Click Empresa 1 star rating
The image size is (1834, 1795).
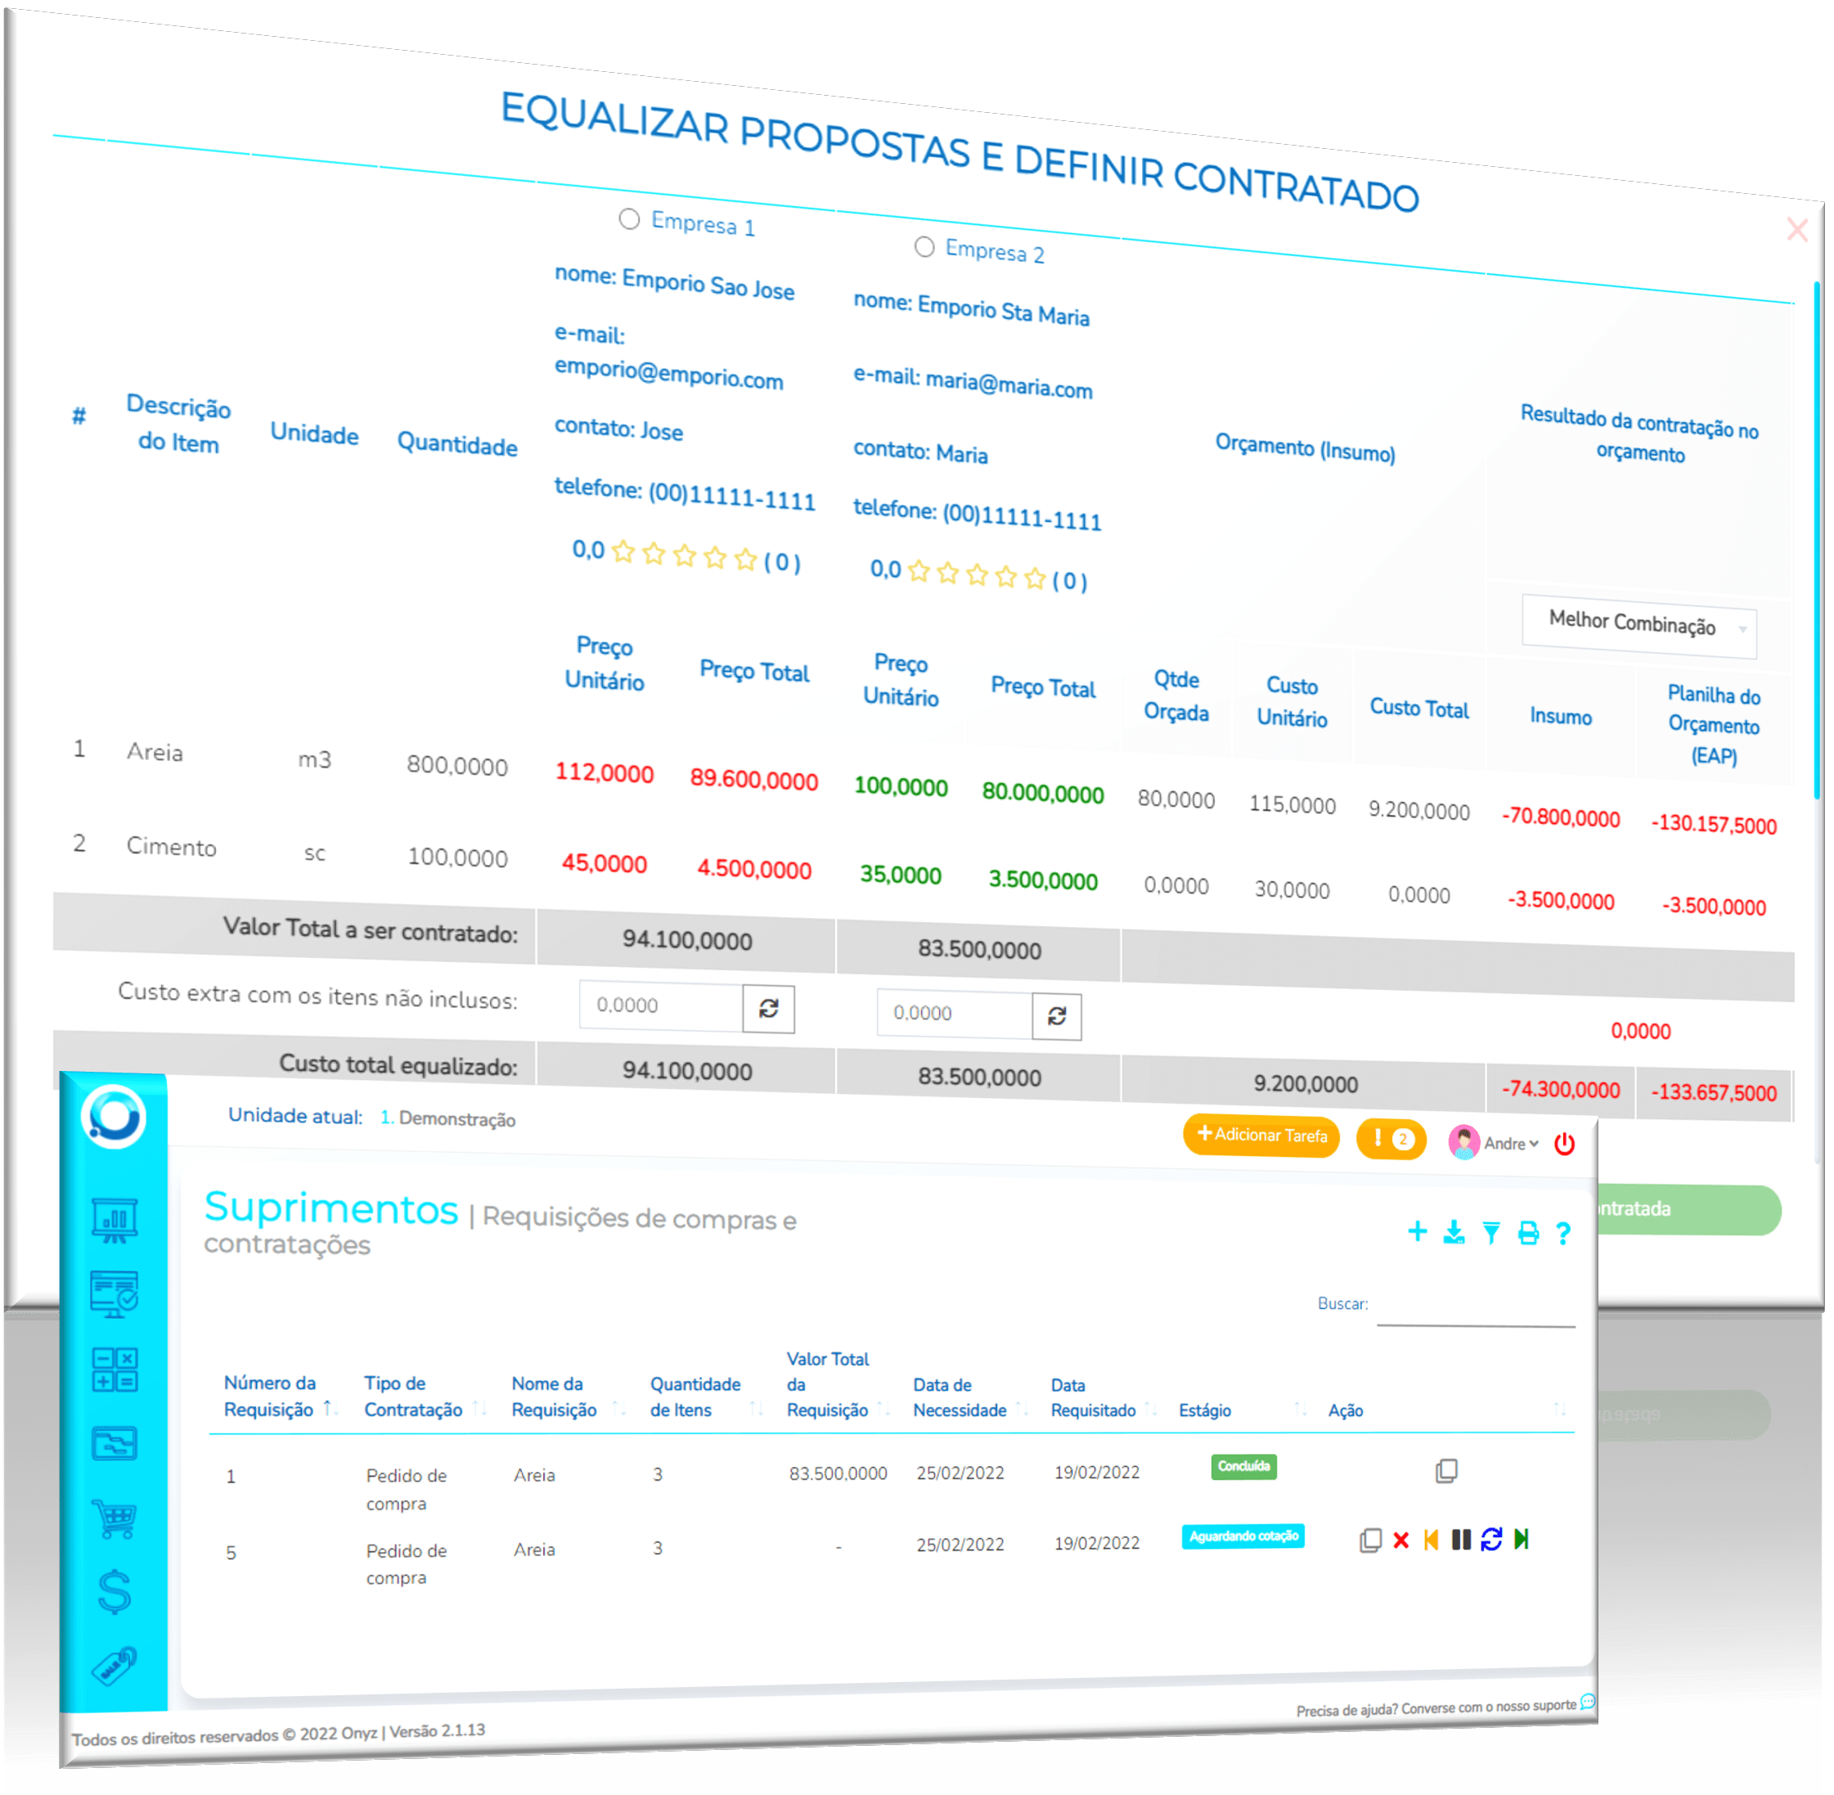click(686, 556)
